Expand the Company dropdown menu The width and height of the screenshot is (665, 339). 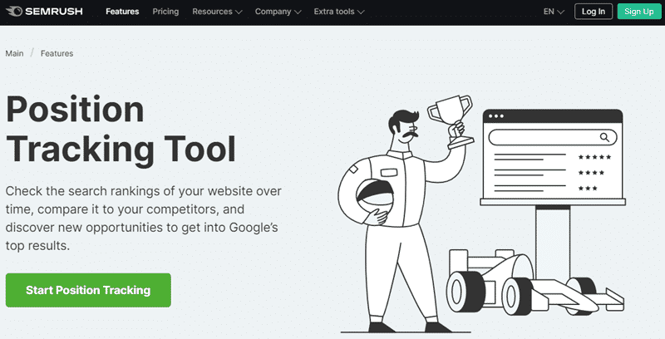pyautogui.click(x=278, y=12)
